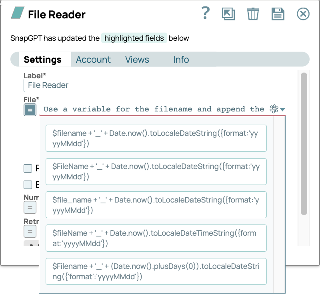320x294 pixels.
Task: Click the File Reader snap parallelogram icon
Action: pos(17,13)
